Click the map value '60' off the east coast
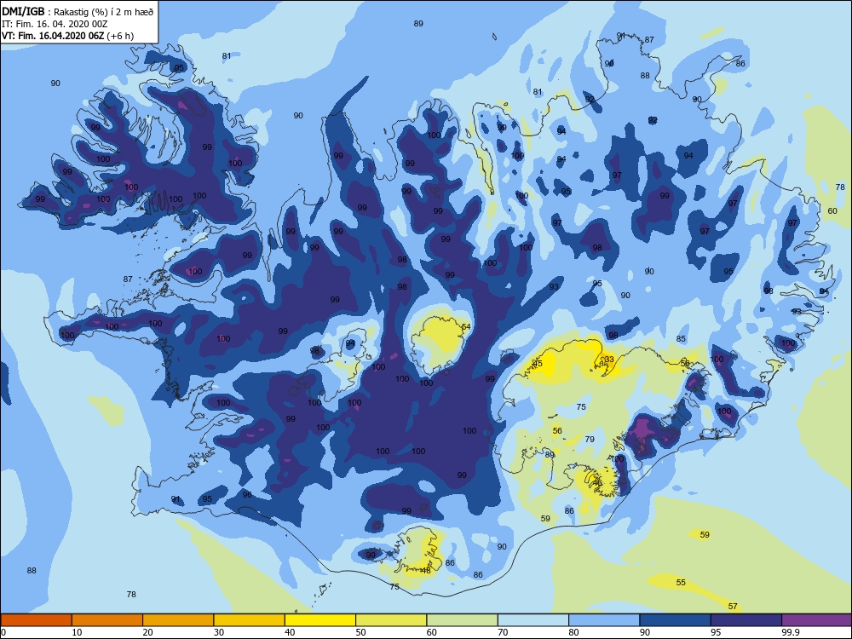Viewport: 852px width, 639px height. 832,210
